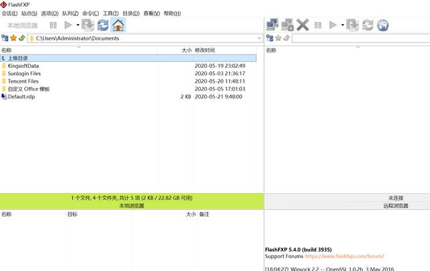430x271 pixels.
Task: Click the local pane pause icon
Action: (53, 26)
